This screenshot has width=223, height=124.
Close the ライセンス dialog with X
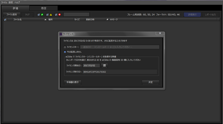coord(160,34)
